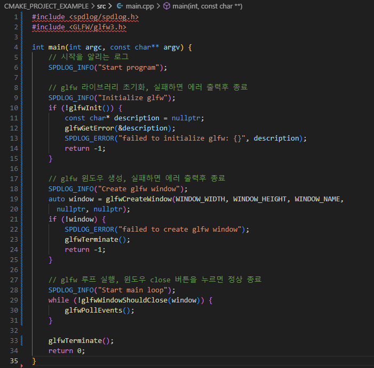374x368 pixels.
Task: Click the closing brace on line 35
Action: coord(34,361)
